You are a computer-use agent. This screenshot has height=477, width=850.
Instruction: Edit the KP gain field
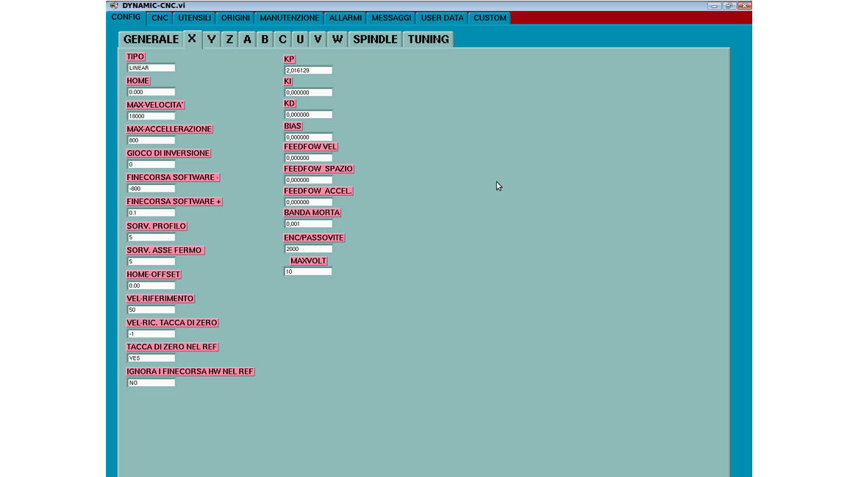click(308, 70)
